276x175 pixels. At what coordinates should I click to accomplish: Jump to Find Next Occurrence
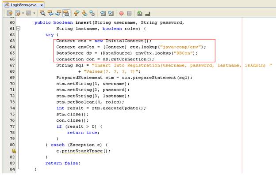click(58, 13)
